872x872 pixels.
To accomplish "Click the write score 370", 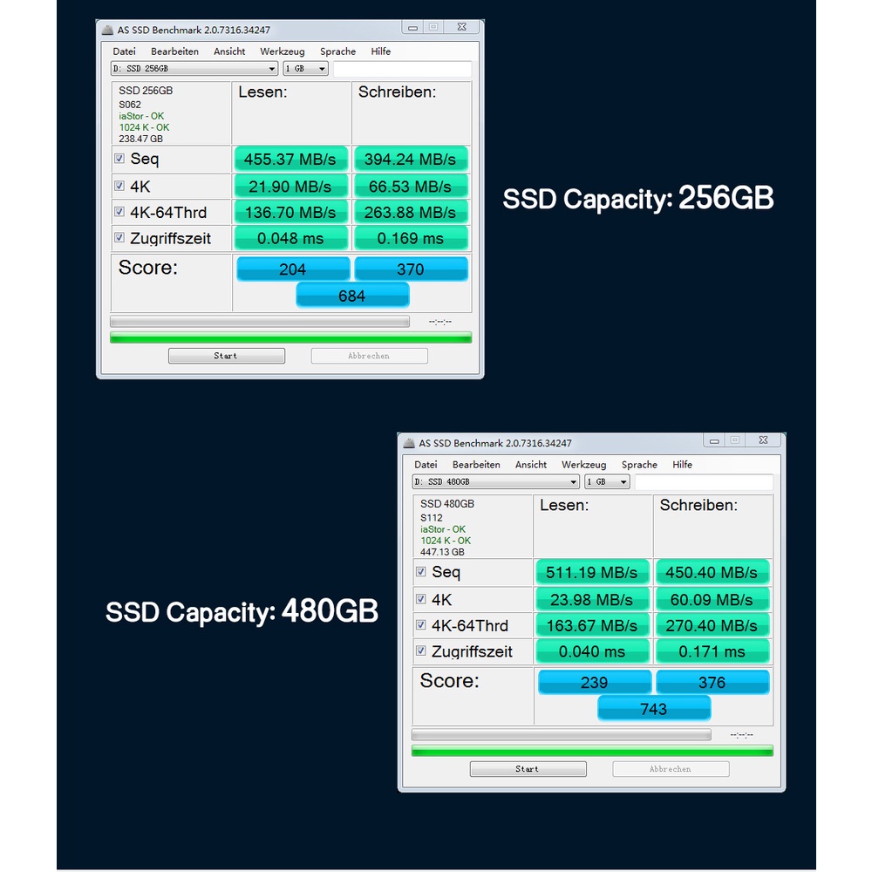I will tap(411, 269).
